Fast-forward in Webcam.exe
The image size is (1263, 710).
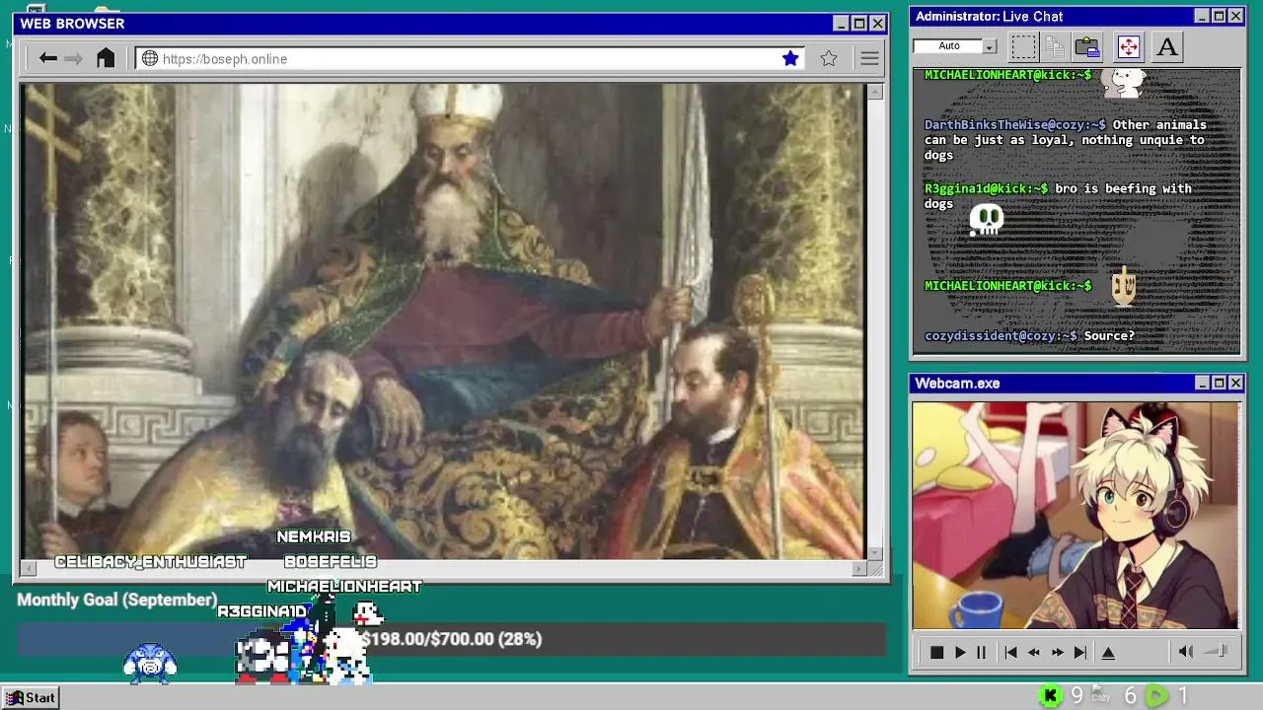1057,653
